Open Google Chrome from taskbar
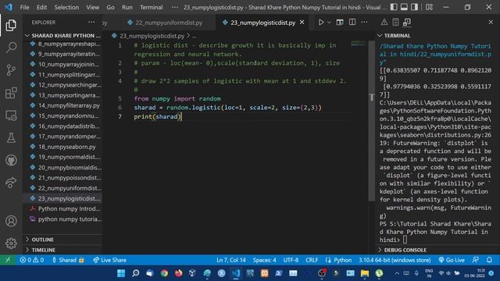The image size is (500, 281). (x=164, y=273)
